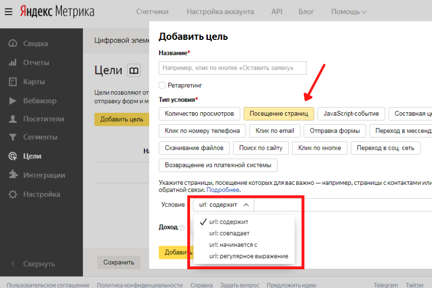The height and width of the screenshot is (288, 432).
Task: Click the Посетители person icon
Action: pyautogui.click(x=13, y=119)
